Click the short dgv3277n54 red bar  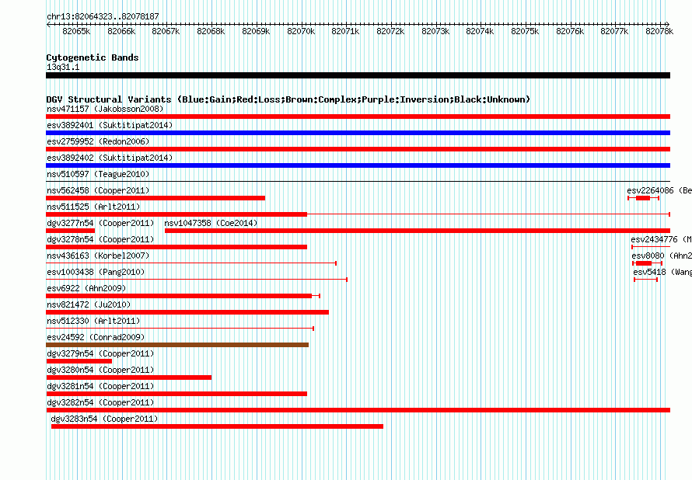pyautogui.click(x=71, y=231)
